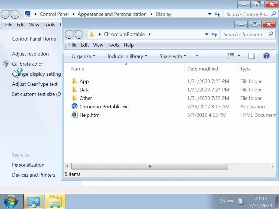Image resolution: width=279 pixels, height=209 pixels.
Task: Show more toolbar commands chevron
Action: (197, 56)
